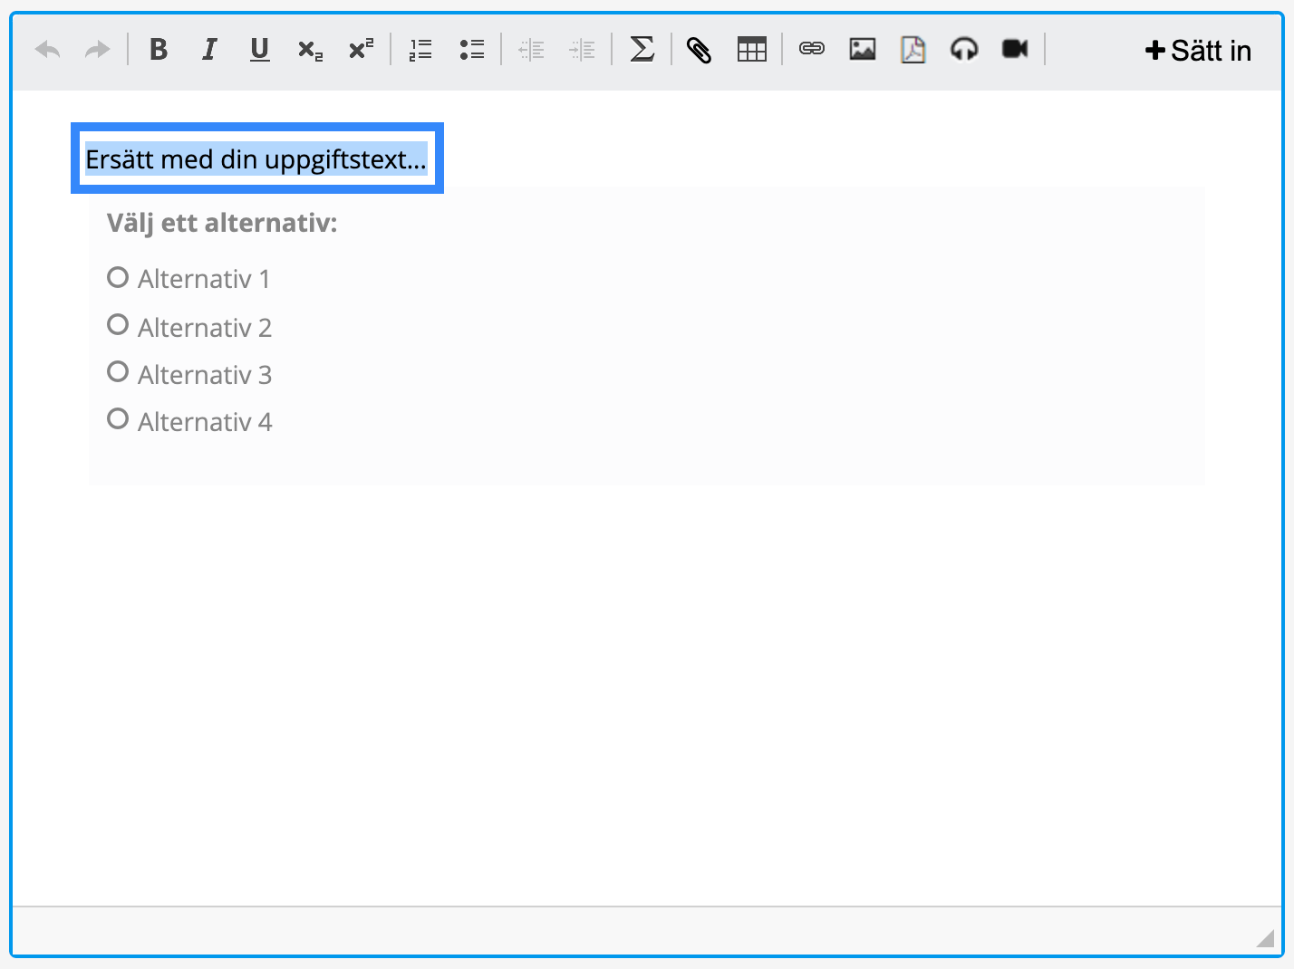Attach a file with the paperclip icon
This screenshot has height=969, width=1294.
click(x=699, y=50)
